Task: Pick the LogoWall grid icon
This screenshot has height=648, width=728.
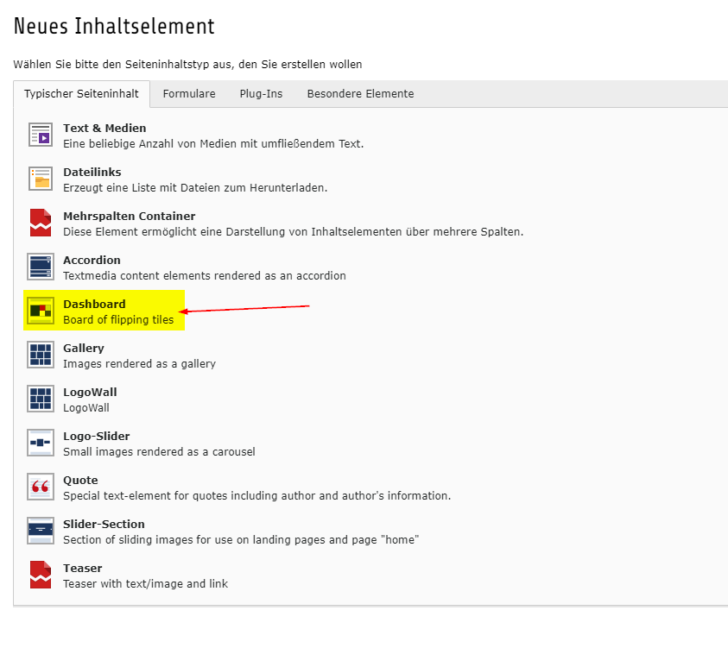Action: pos(41,399)
